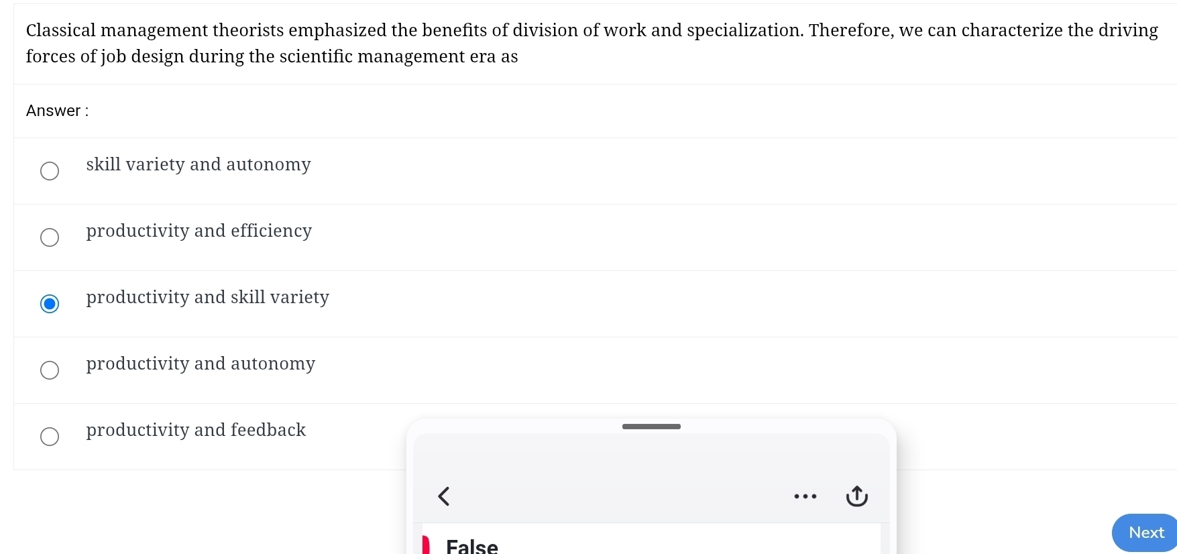This screenshot has width=1177, height=554.
Task: Tap the share/upload icon in the overlay
Action: pos(856,496)
